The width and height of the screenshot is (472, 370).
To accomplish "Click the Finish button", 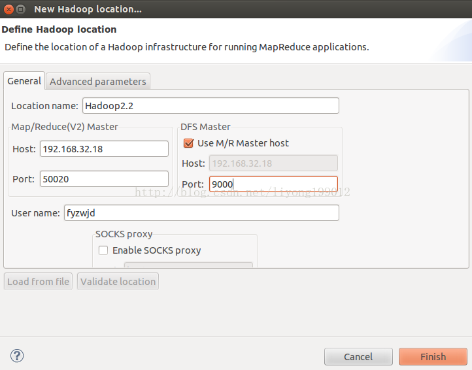I will 433,356.
